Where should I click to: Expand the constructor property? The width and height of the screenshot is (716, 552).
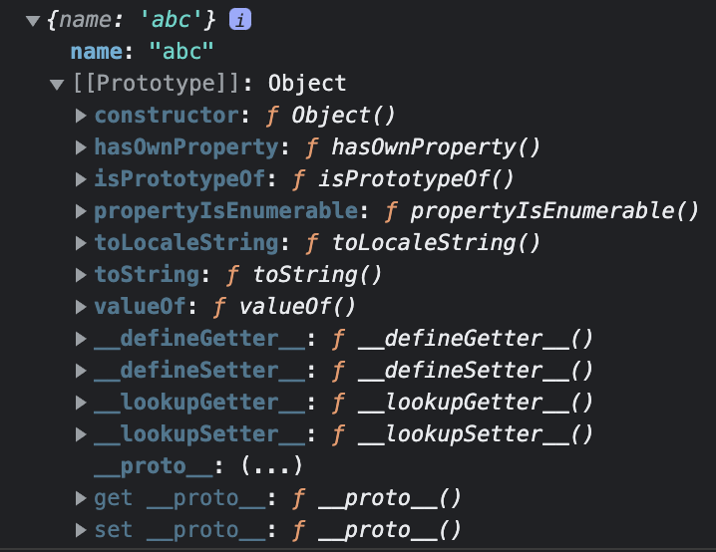(81, 116)
